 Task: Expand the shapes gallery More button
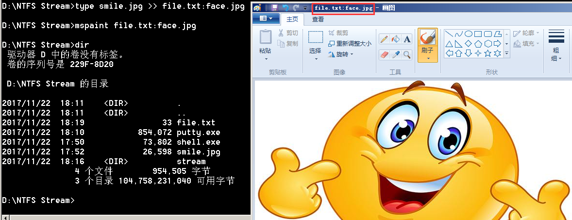(x=507, y=53)
